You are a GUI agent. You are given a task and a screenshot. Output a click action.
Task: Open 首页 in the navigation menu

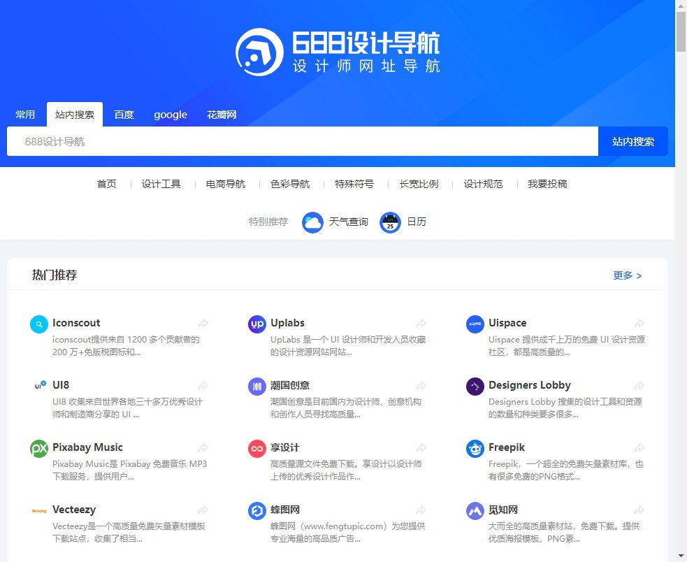(106, 184)
